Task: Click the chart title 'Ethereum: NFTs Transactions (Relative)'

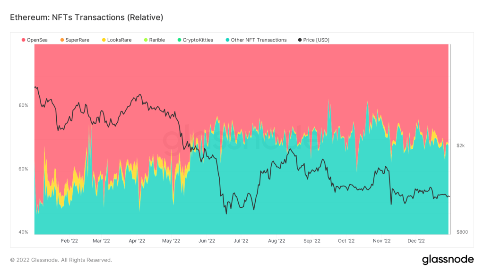Action: coord(86,17)
